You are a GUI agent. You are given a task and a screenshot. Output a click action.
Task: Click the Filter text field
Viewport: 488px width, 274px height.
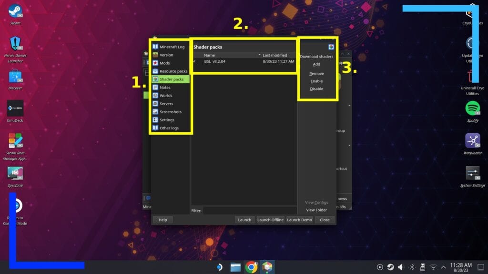250,210
